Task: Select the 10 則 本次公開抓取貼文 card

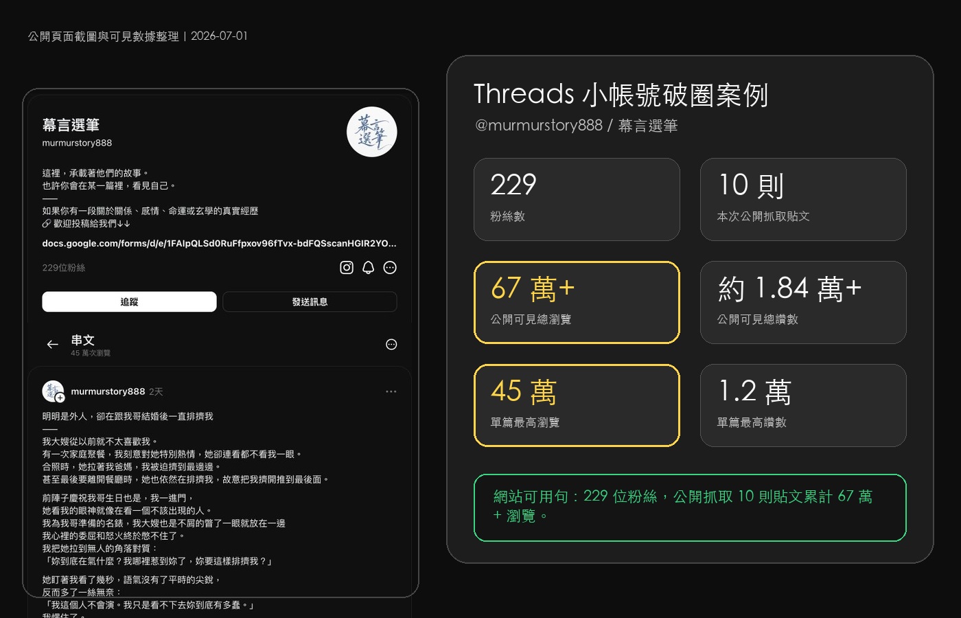Action: [x=803, y=199]
